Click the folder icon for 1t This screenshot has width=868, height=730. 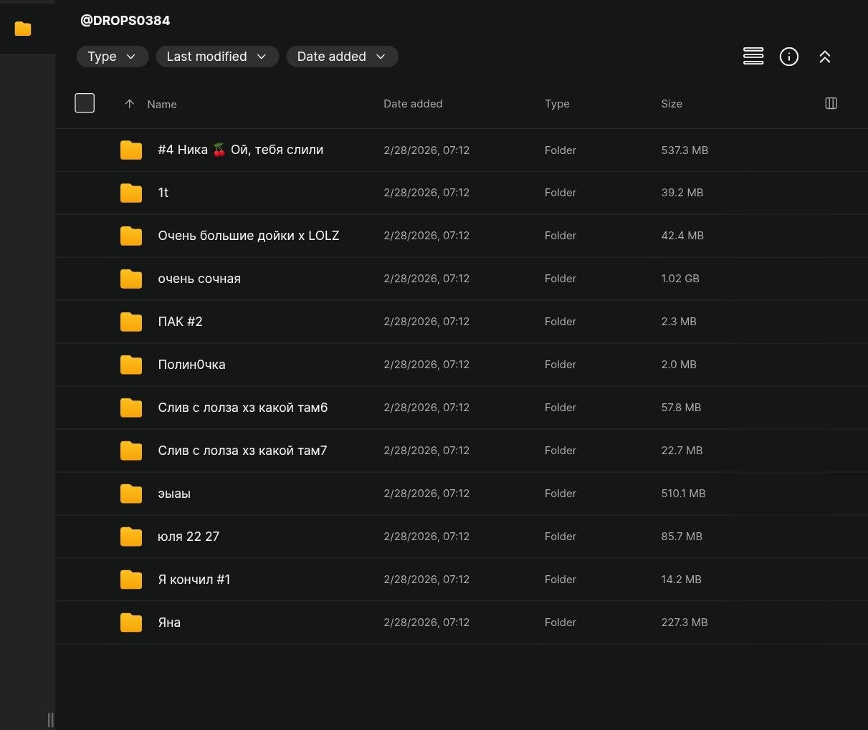(130, 193)
